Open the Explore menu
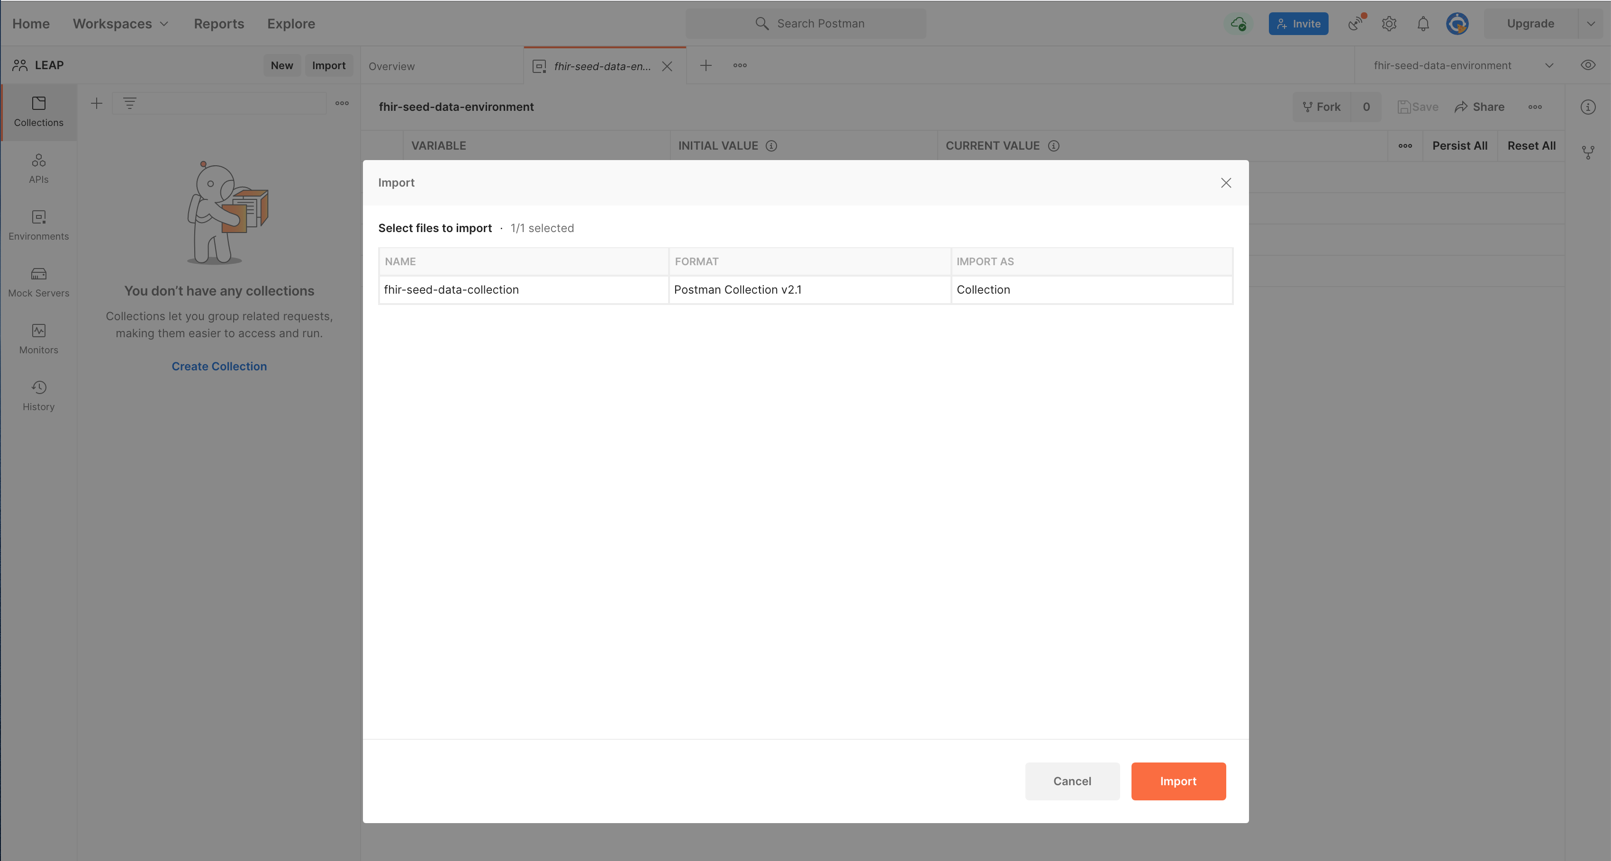 (x=291, y=24)
